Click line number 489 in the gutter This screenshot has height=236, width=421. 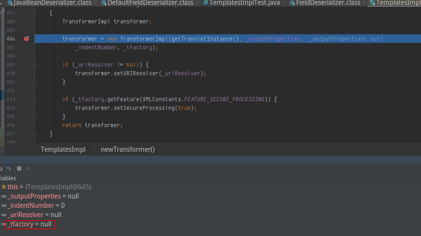pos(11,65)
